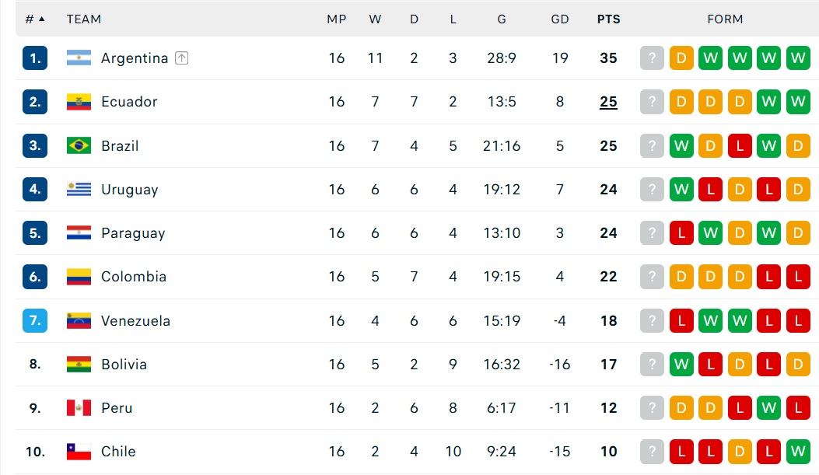
Task: Click Chile's flag icon
Action: [79, 452]
